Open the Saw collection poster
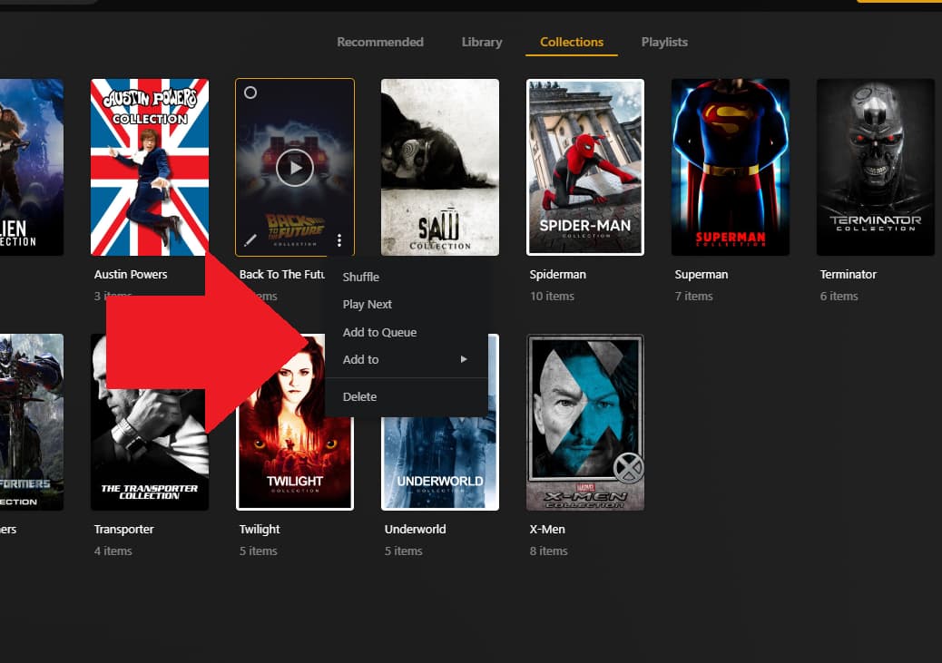 pos(440,168)
